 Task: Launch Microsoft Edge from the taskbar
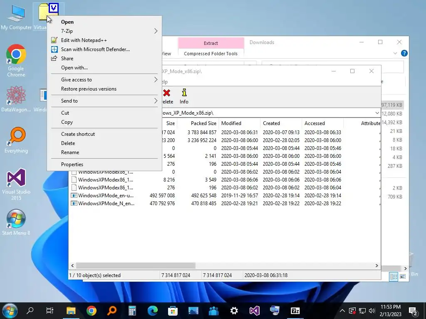153,311
